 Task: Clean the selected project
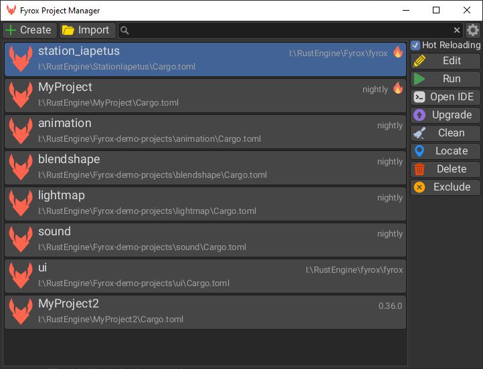(x=446, y=133)
